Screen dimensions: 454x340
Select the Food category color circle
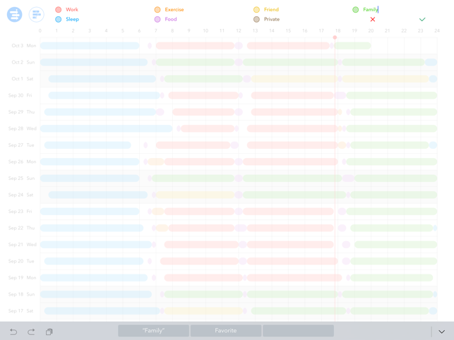click(x=157, y=20)
